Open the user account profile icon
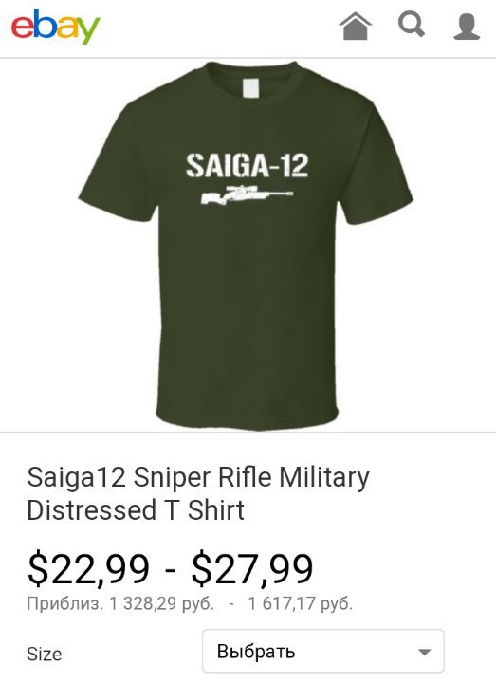 point(467,27)
